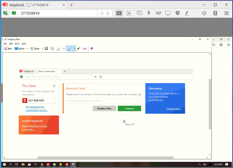The height and width of the screenshot is (168, 233).
Task: Open the file transfer arrow icon
Action: tap(129, 13)
